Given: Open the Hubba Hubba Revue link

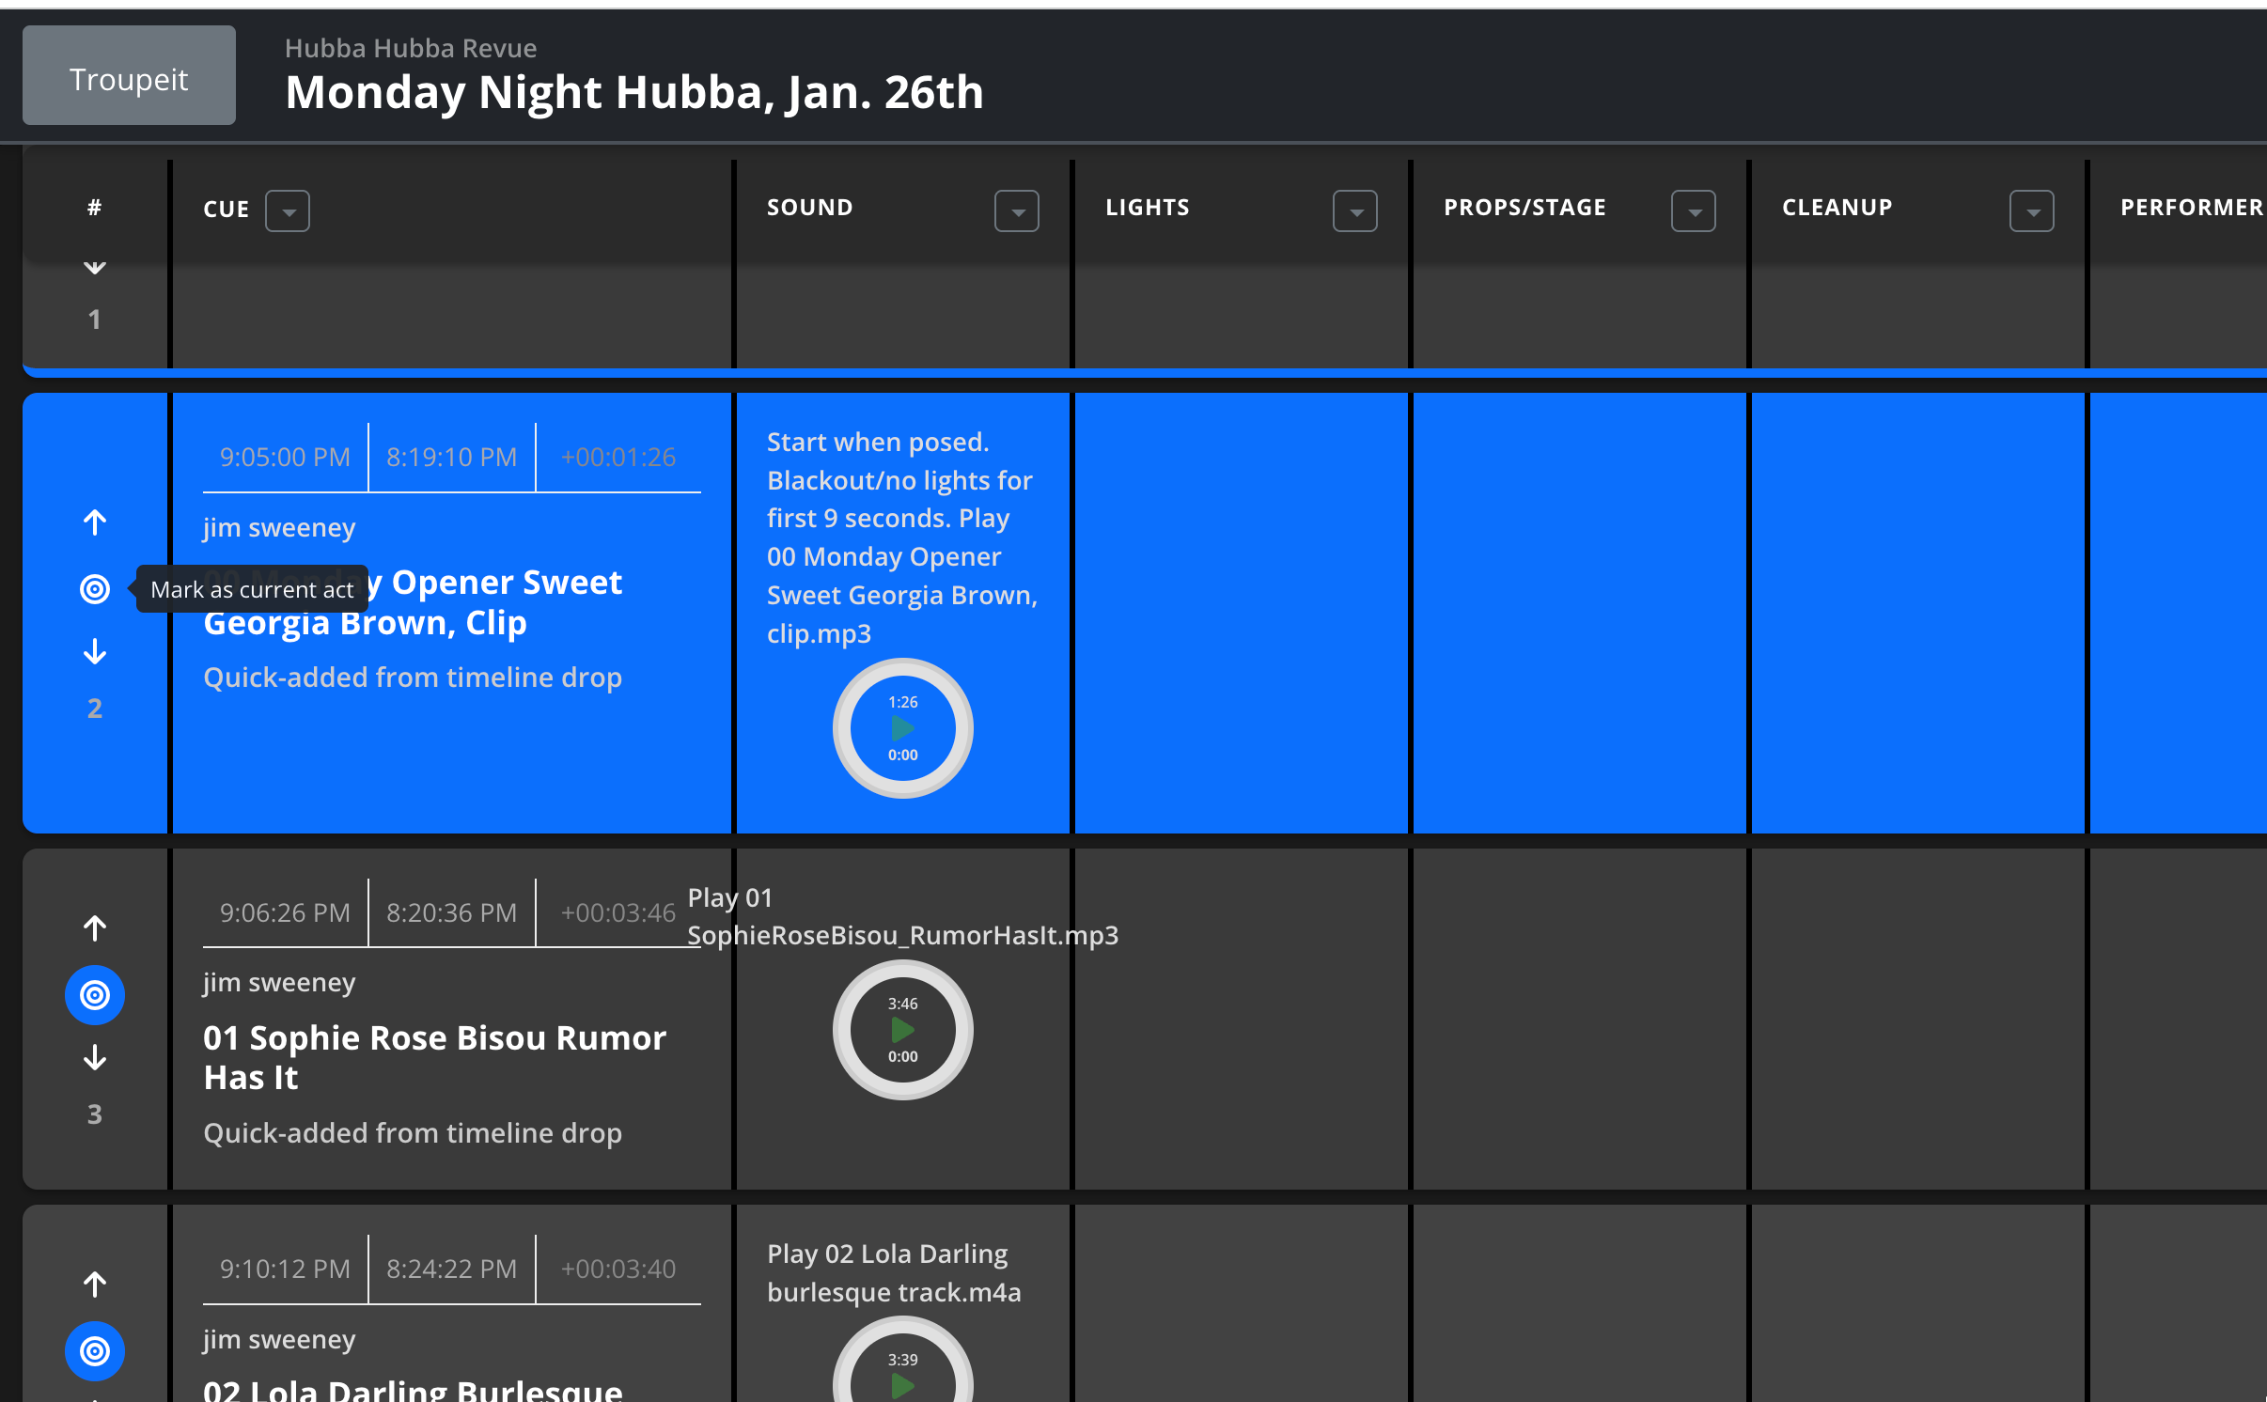Looking at the screenshot, I should click(411, 48).
